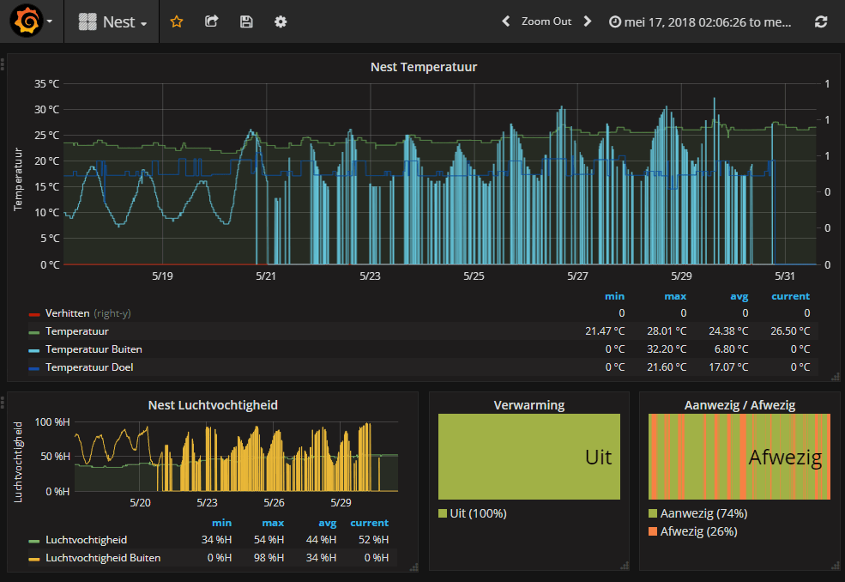
Task: Click the 5/25 date label on temperature chart
Action: 474,276
